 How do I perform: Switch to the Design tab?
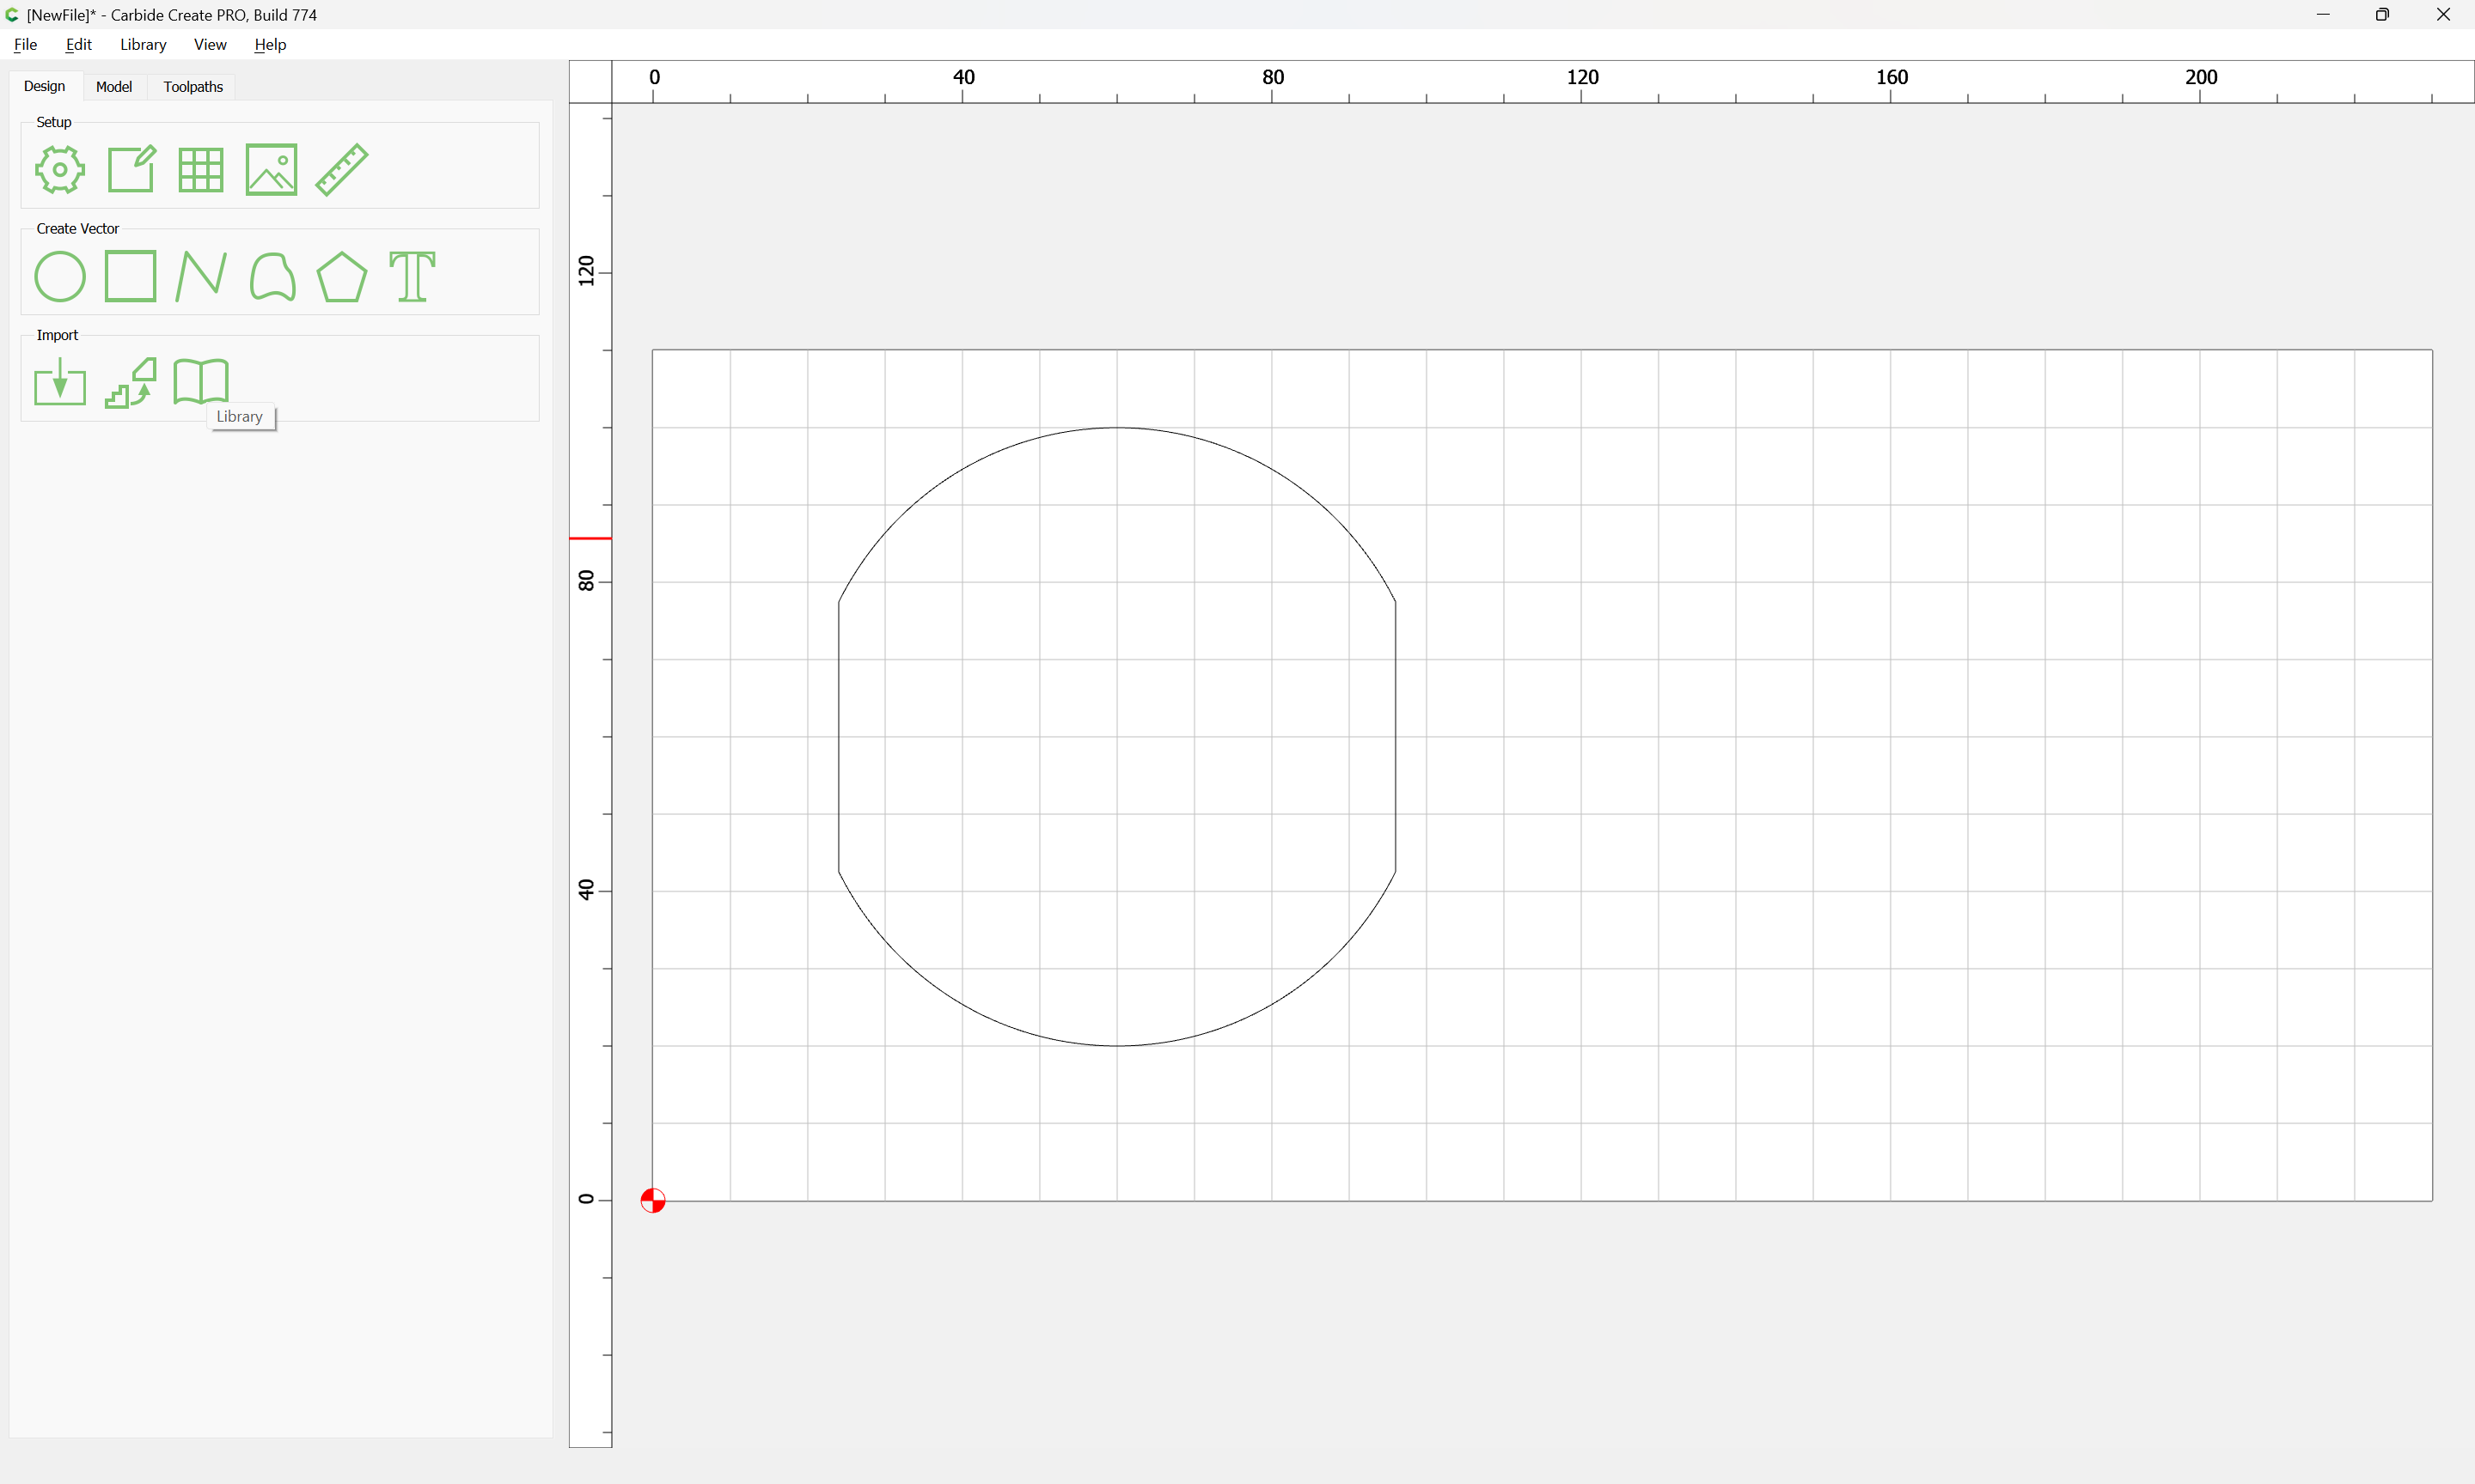(44, 86)
